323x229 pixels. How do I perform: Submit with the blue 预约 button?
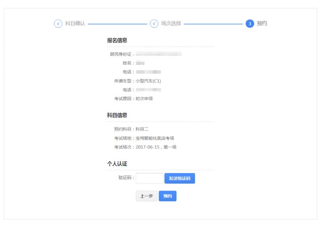168,196
